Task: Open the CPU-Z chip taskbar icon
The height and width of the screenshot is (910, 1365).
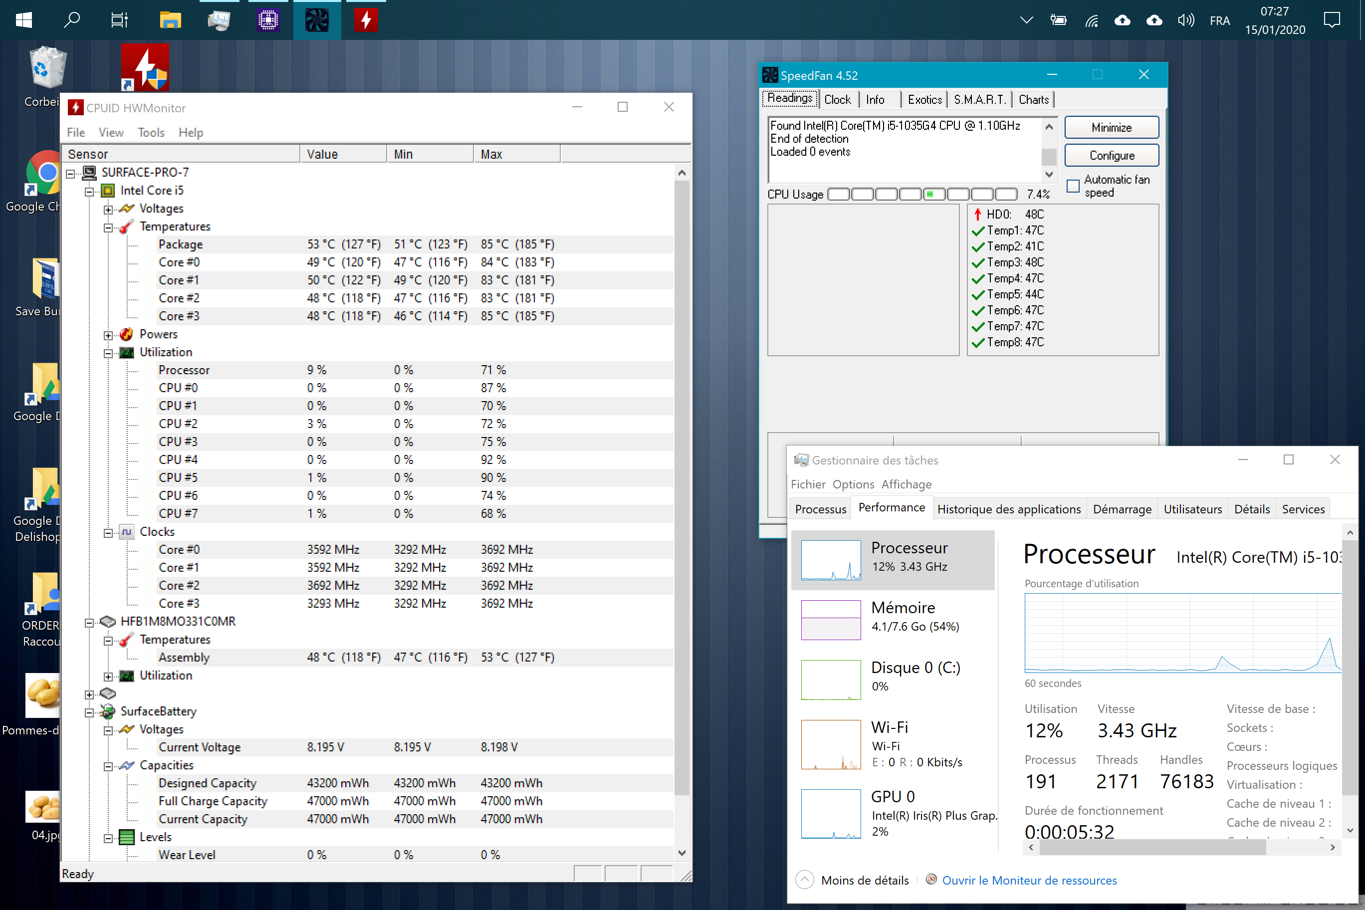Action: click(268, 21)
